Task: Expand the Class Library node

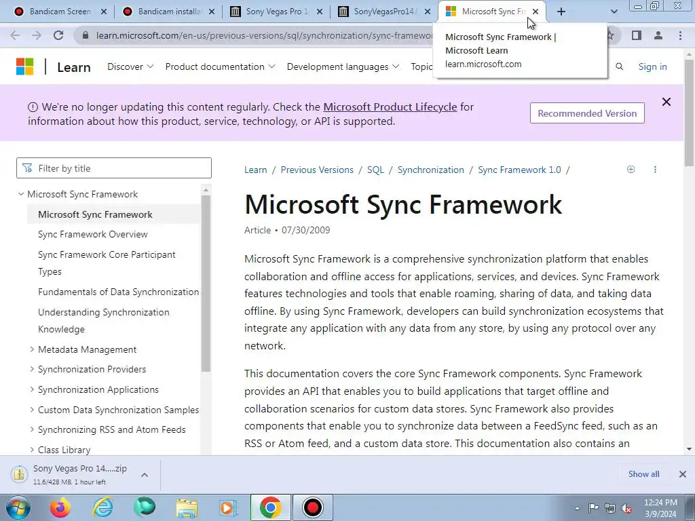Action: tap(31, 449)
